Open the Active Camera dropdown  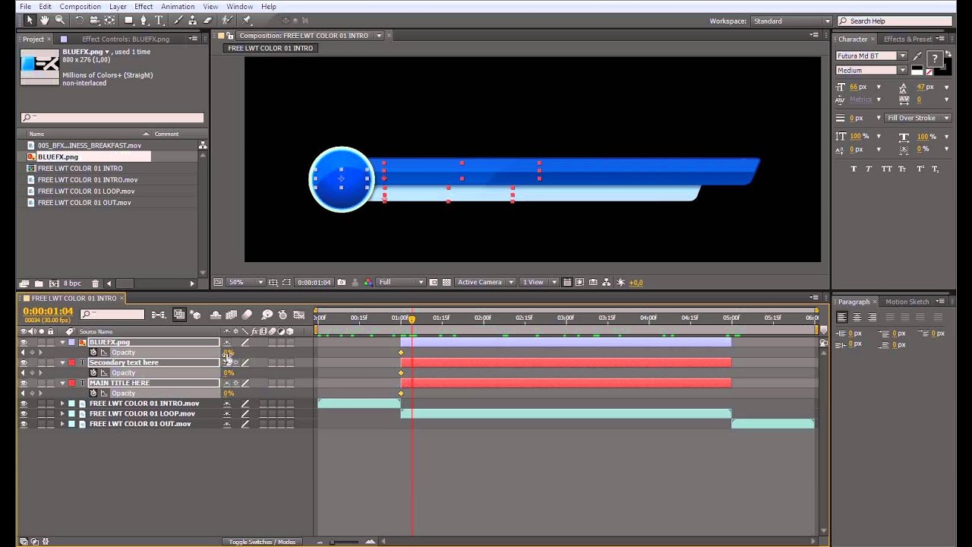485,283
